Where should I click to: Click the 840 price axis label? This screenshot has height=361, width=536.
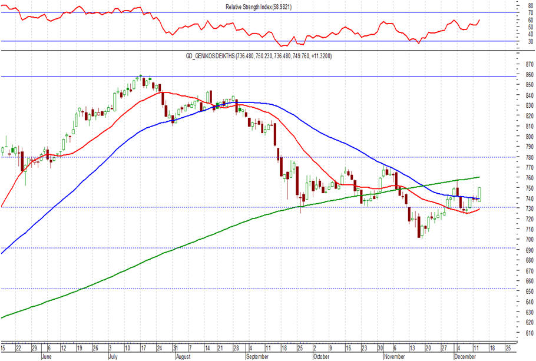(x=530, y=95)
